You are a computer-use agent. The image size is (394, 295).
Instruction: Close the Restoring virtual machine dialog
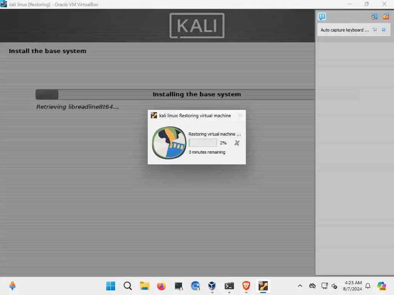pos(240,115)
